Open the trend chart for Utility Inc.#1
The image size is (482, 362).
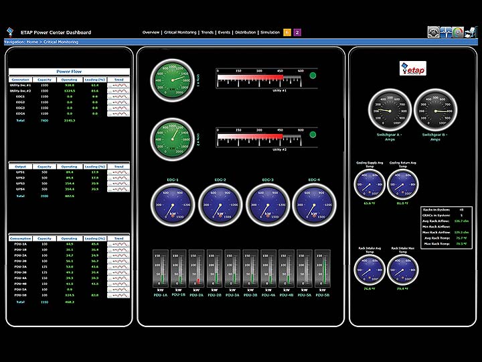(x=118, y=85)
